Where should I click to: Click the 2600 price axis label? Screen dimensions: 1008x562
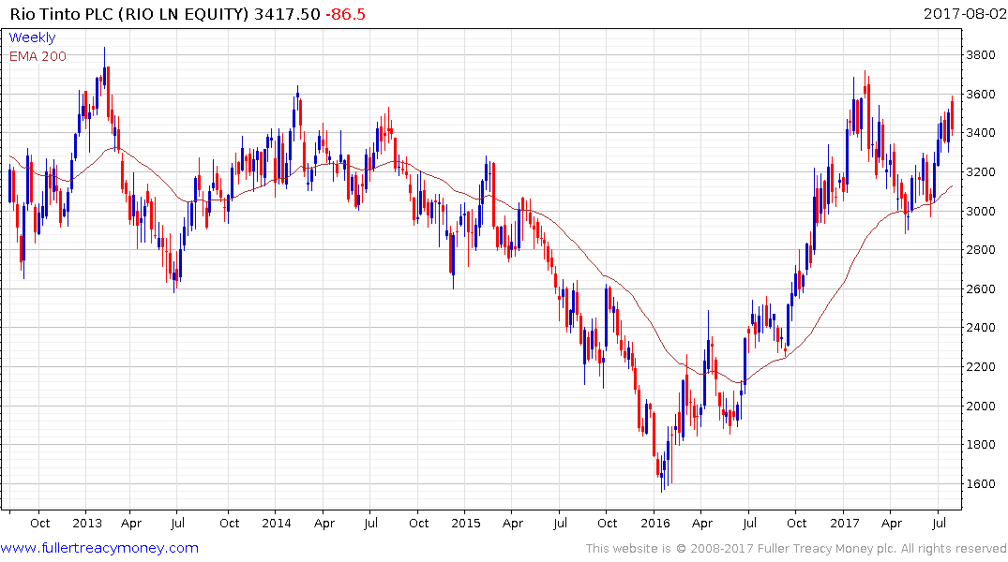[981, 289]
